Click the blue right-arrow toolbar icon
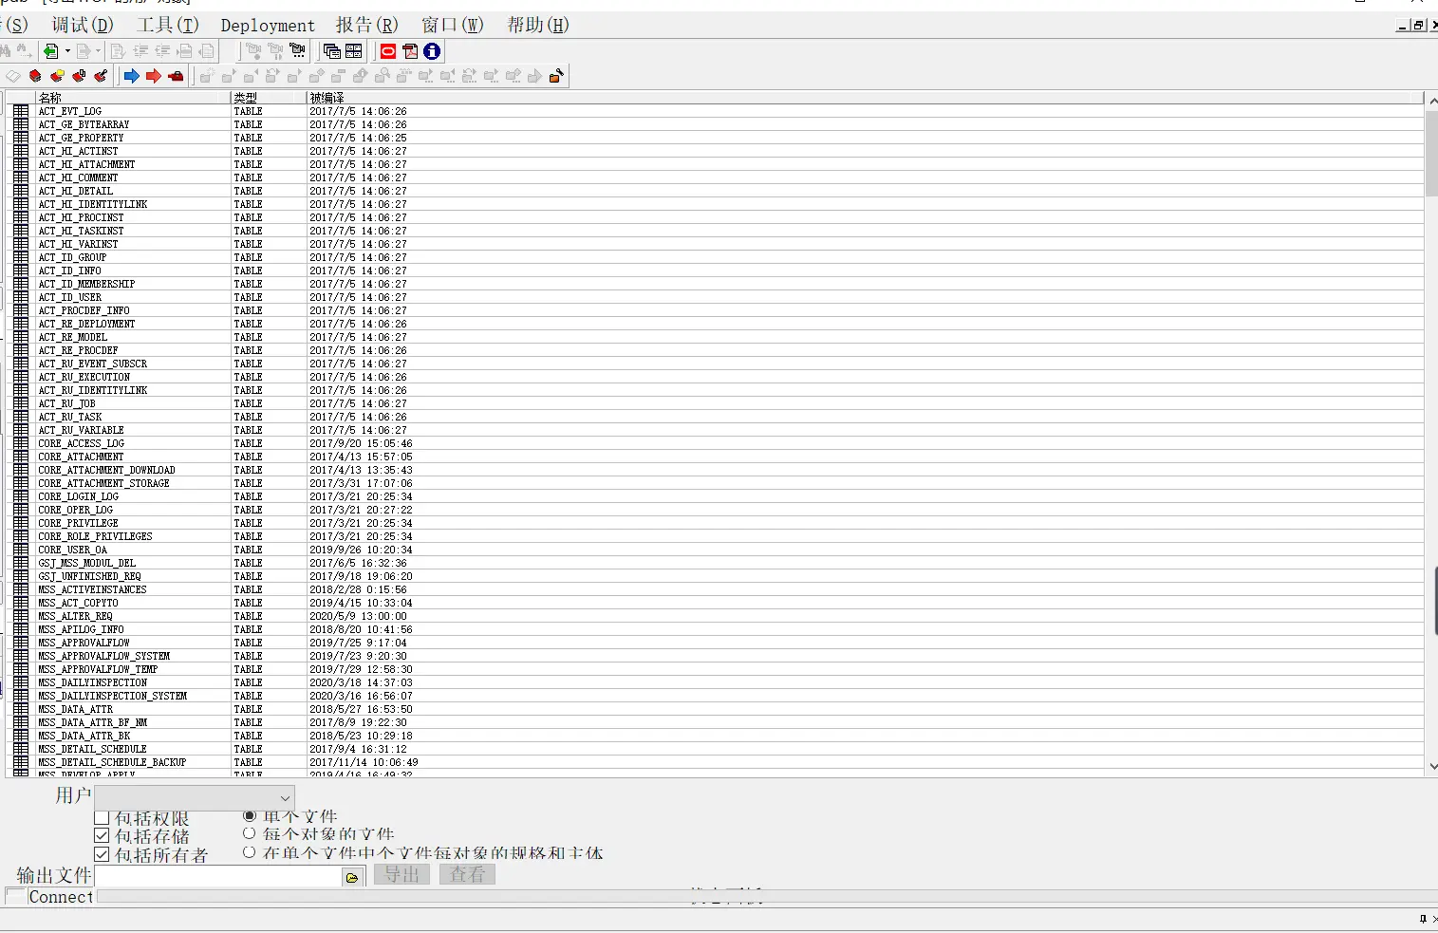The image size is (1438, 933). (132, 76)
